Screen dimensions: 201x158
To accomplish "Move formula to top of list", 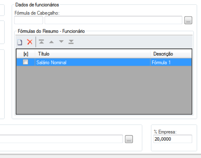I will tap(42, 42).
